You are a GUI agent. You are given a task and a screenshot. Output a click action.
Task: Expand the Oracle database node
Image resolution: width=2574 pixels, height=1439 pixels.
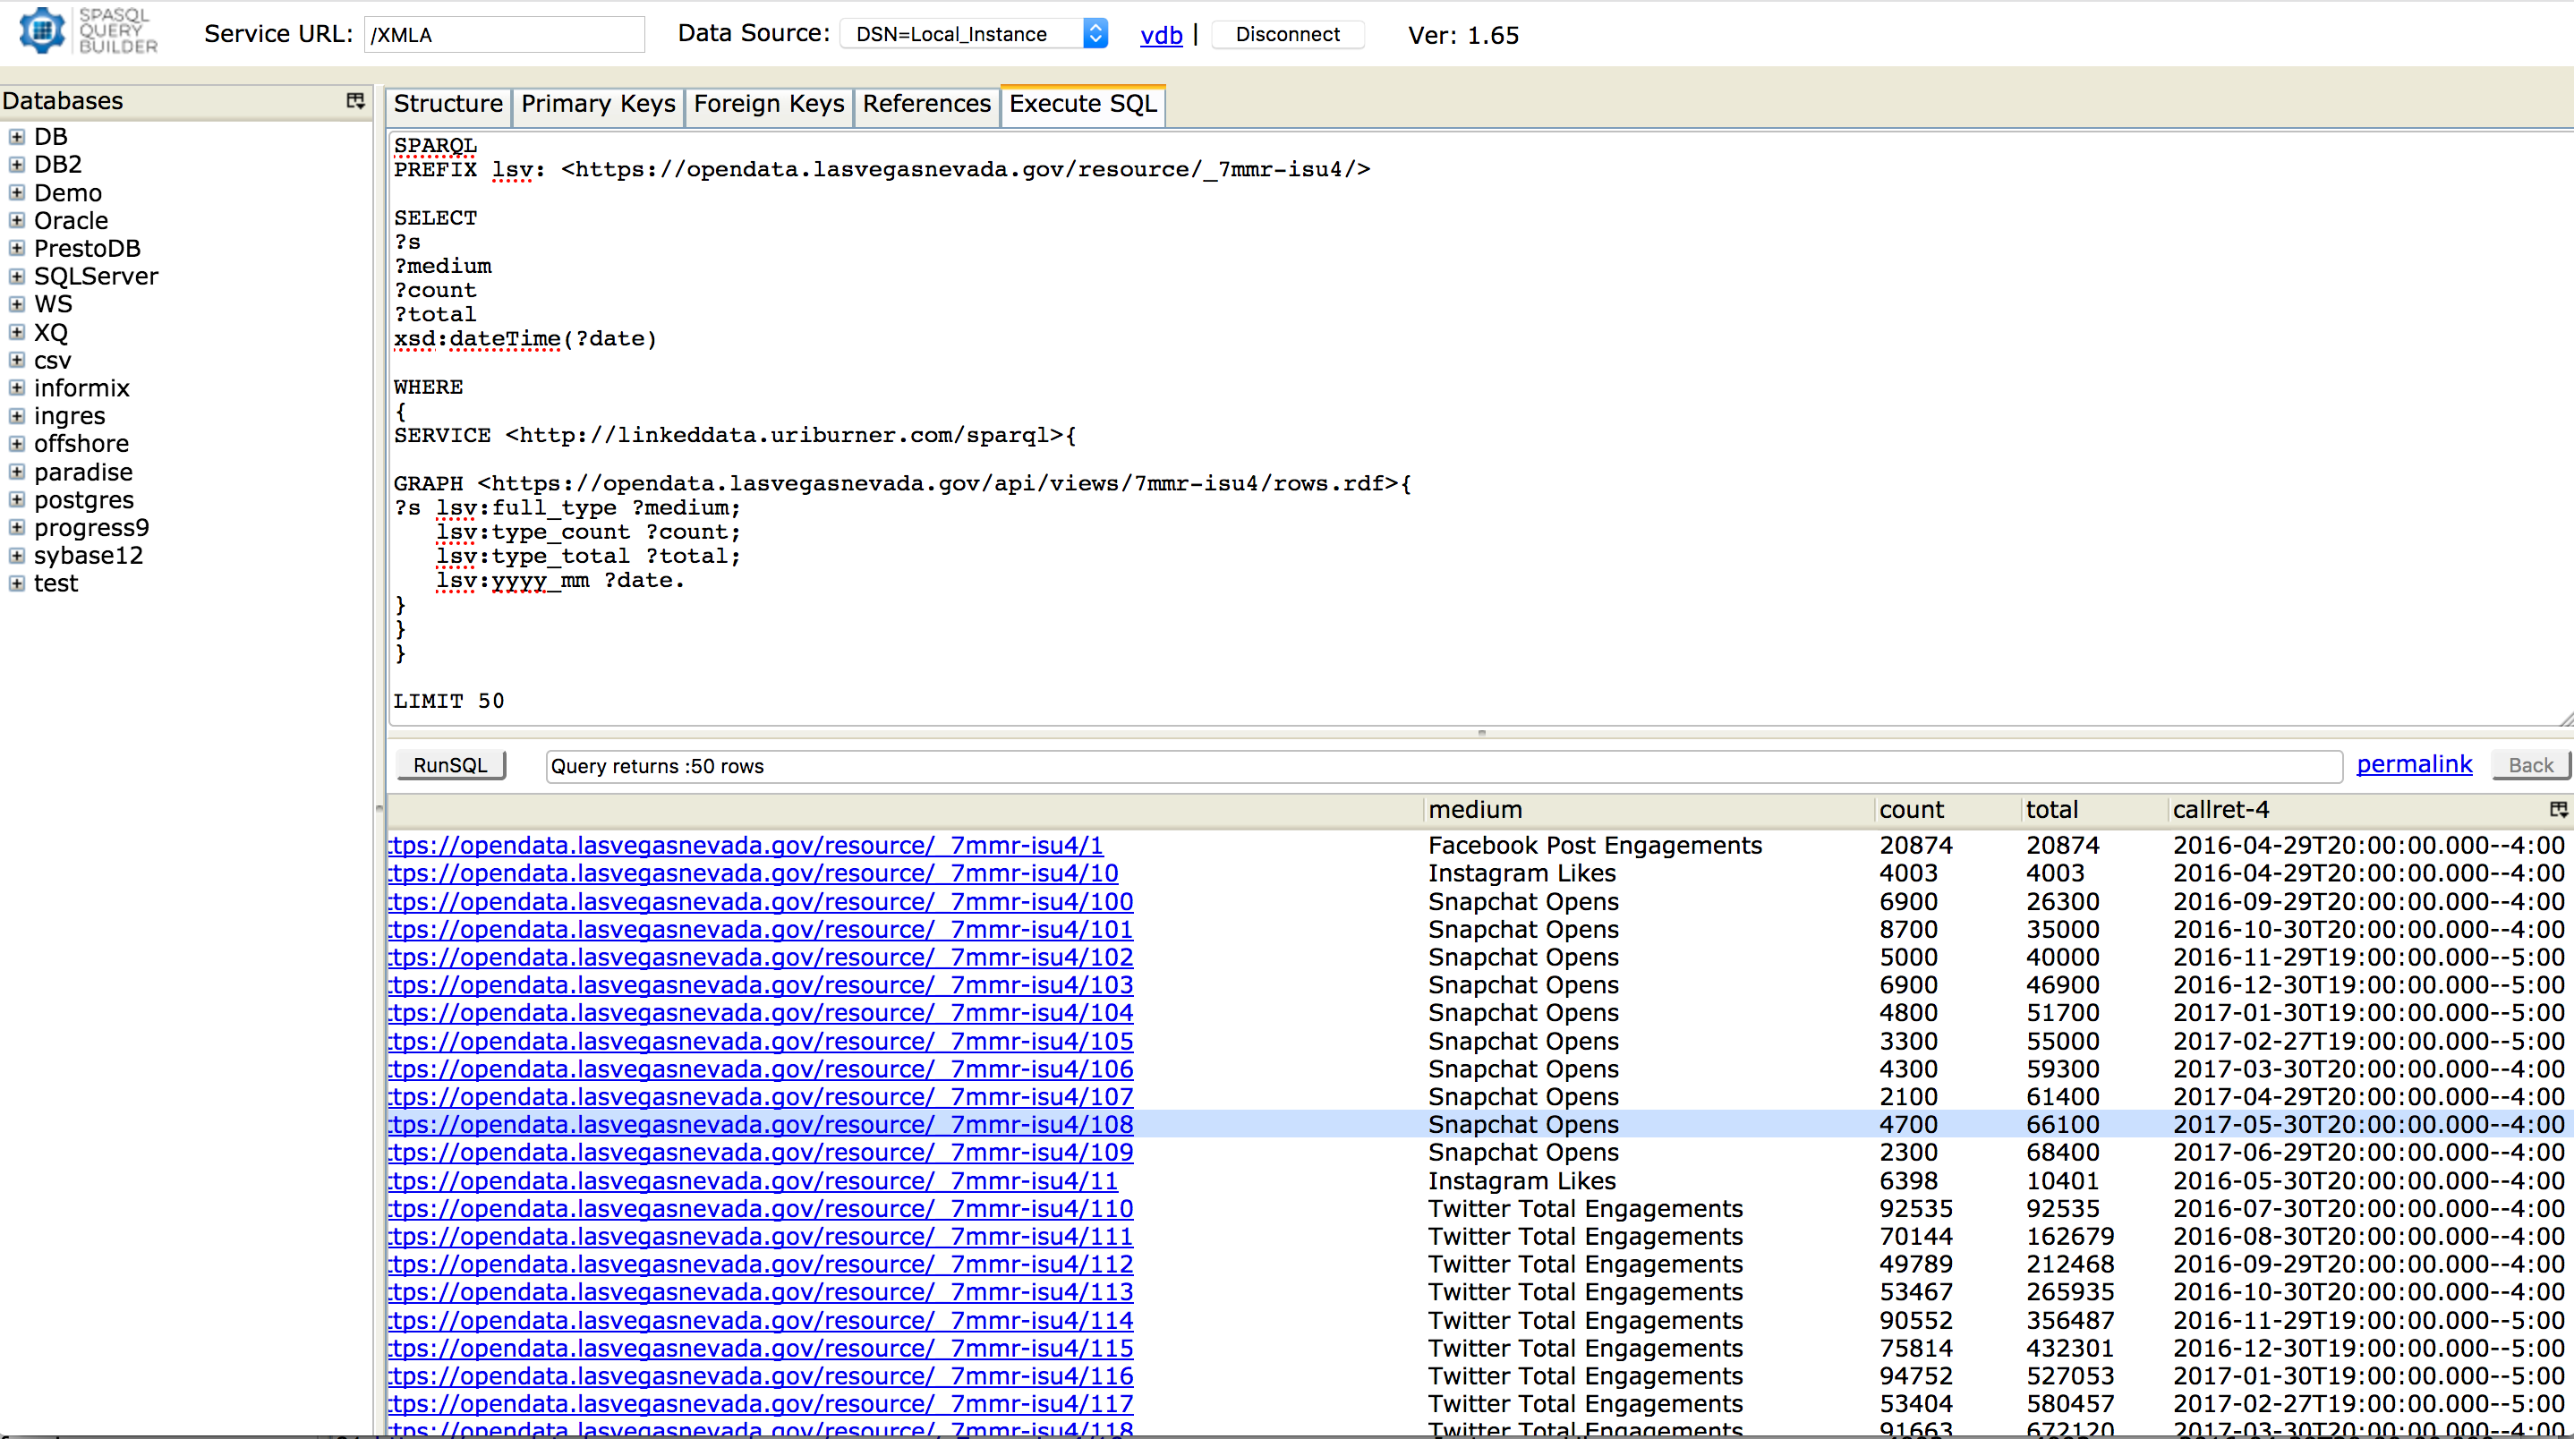tap(16, 220)
